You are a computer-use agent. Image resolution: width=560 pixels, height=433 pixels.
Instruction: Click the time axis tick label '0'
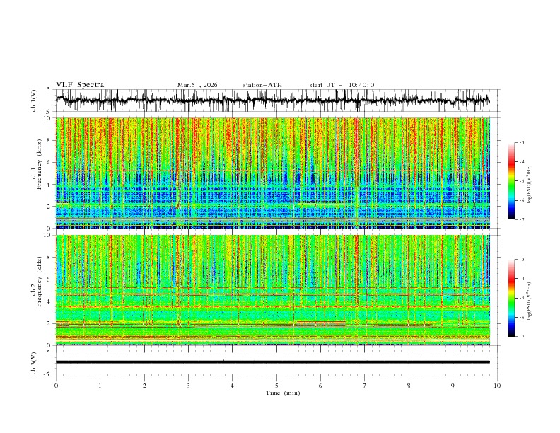pyautogui.click(x=56, y=386)
